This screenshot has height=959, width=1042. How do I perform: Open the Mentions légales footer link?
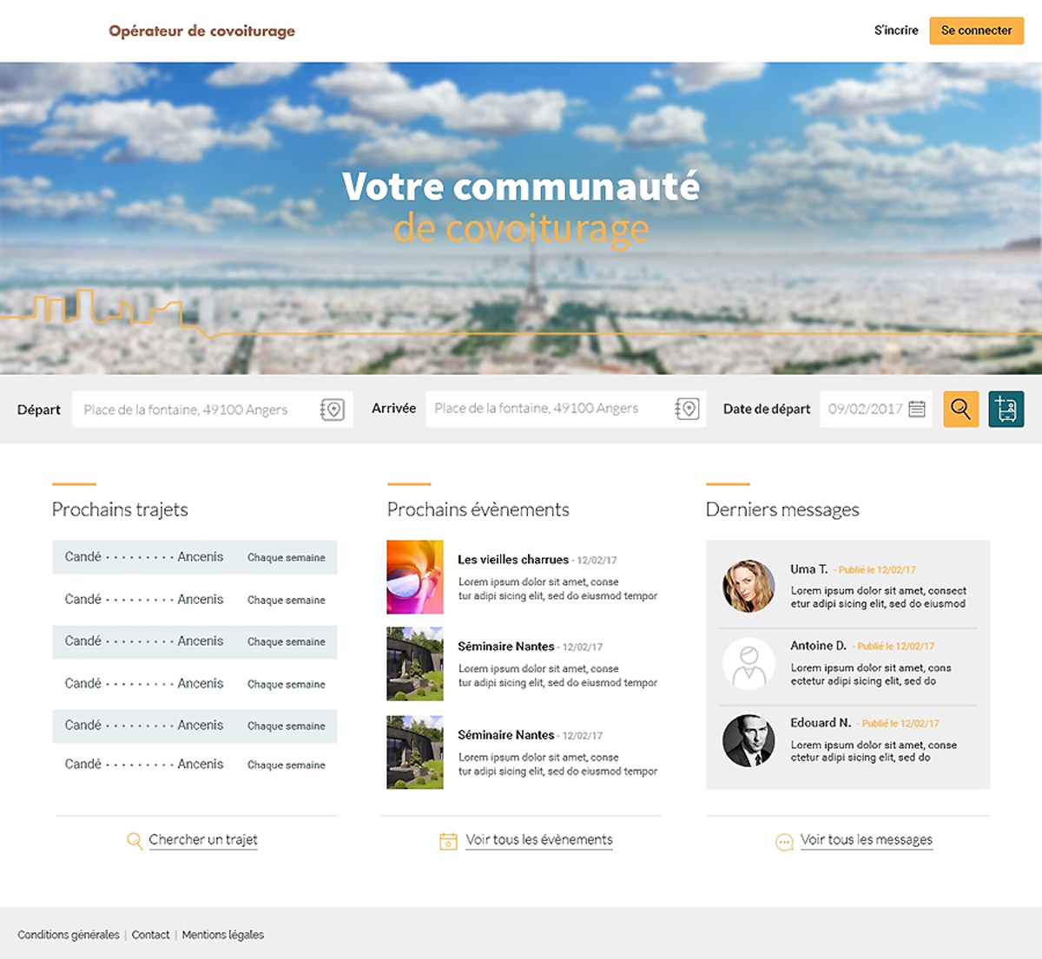(x=223, y=935)
